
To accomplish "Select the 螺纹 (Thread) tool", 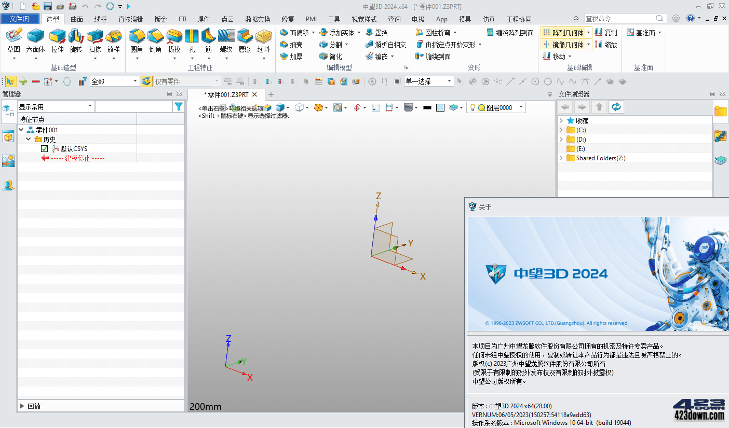I will tap(226, 42).
